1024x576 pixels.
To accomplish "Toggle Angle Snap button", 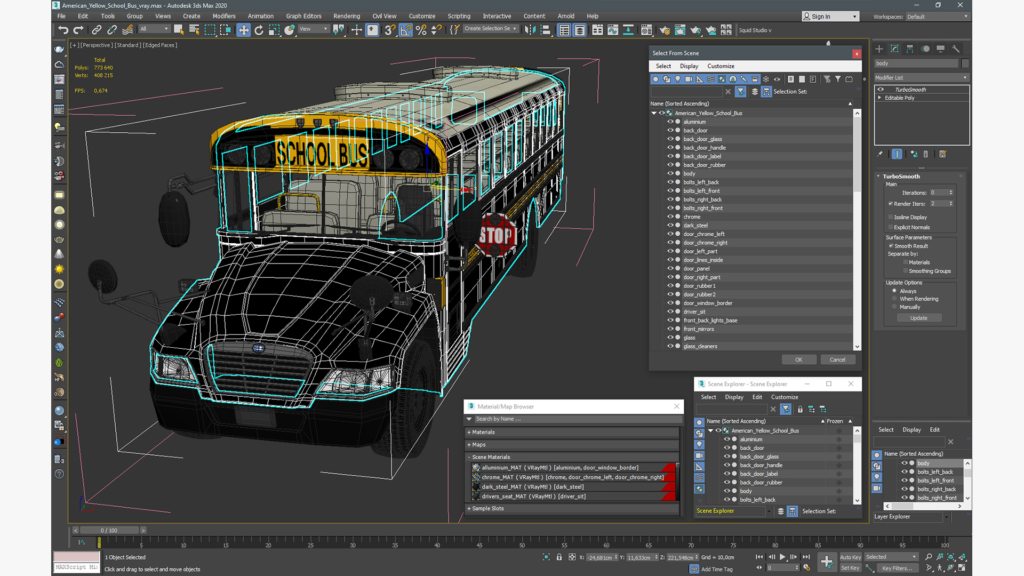I will [406, 30].
